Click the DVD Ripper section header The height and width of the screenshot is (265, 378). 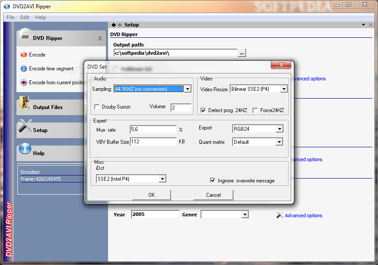(x=61, y=38)
